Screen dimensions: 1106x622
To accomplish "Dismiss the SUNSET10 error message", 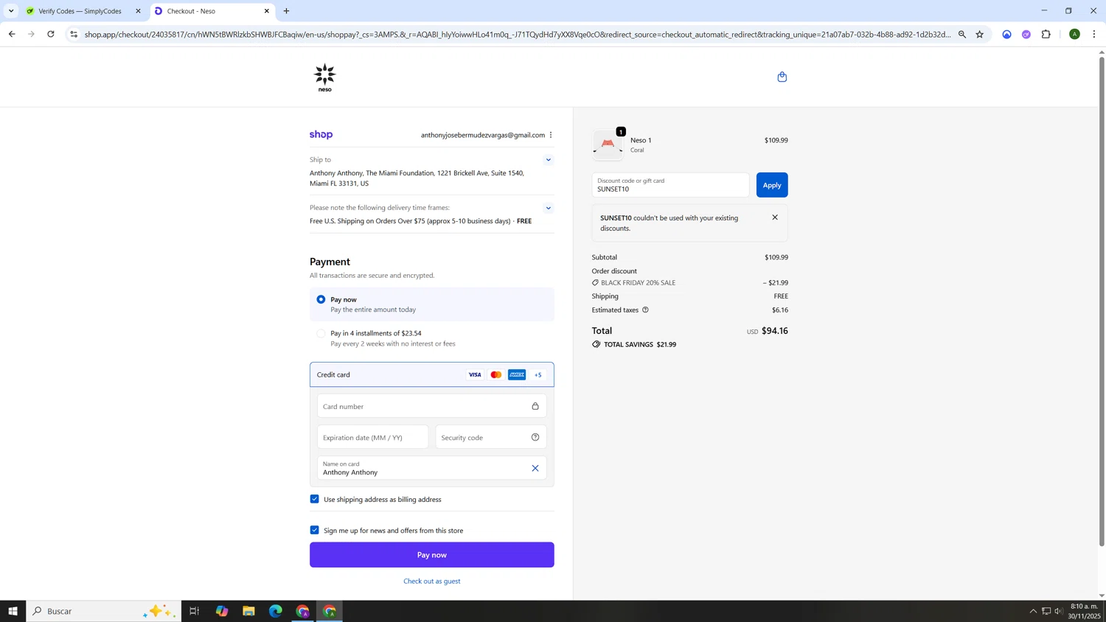I will pos(775,217).
